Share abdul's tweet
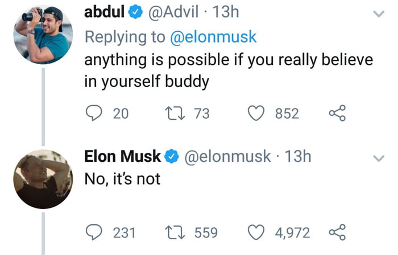The height and width of the screenshot is (255, 398). tap(337, 113)
